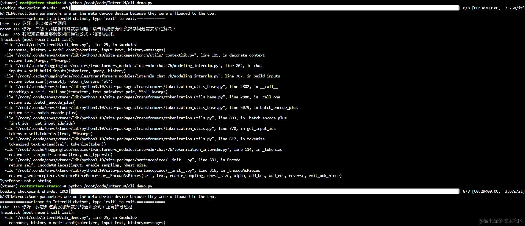Select the line 'return self.batch_encode_plus('
525x226 pixels.
click(42, 102)
